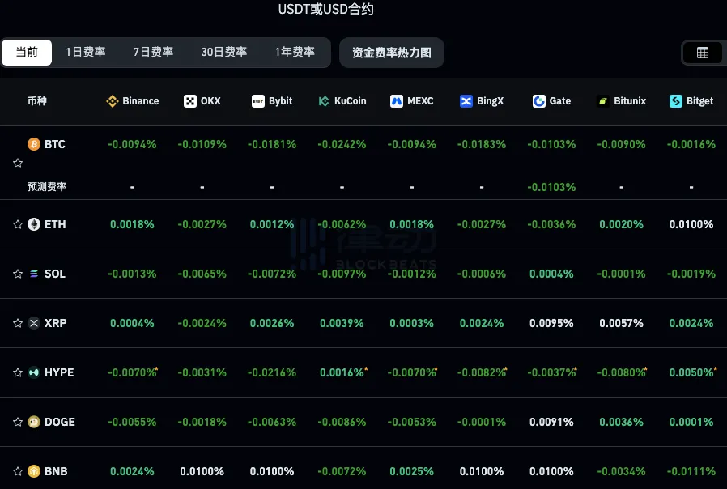Switch to table grid view icon
This screenshot has width=727, height=489.
pyautogui.click(x=703, y=53)
